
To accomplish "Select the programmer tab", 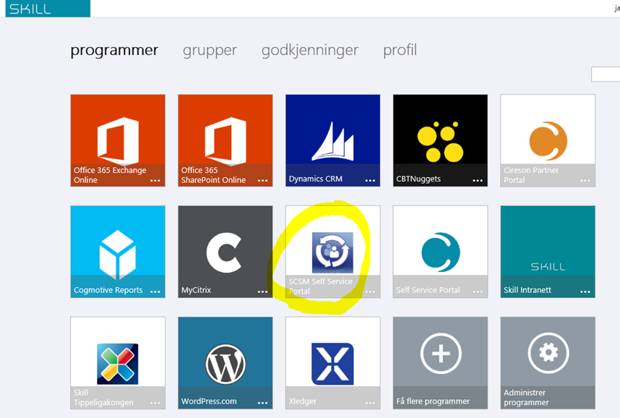I will coord(114,51).
